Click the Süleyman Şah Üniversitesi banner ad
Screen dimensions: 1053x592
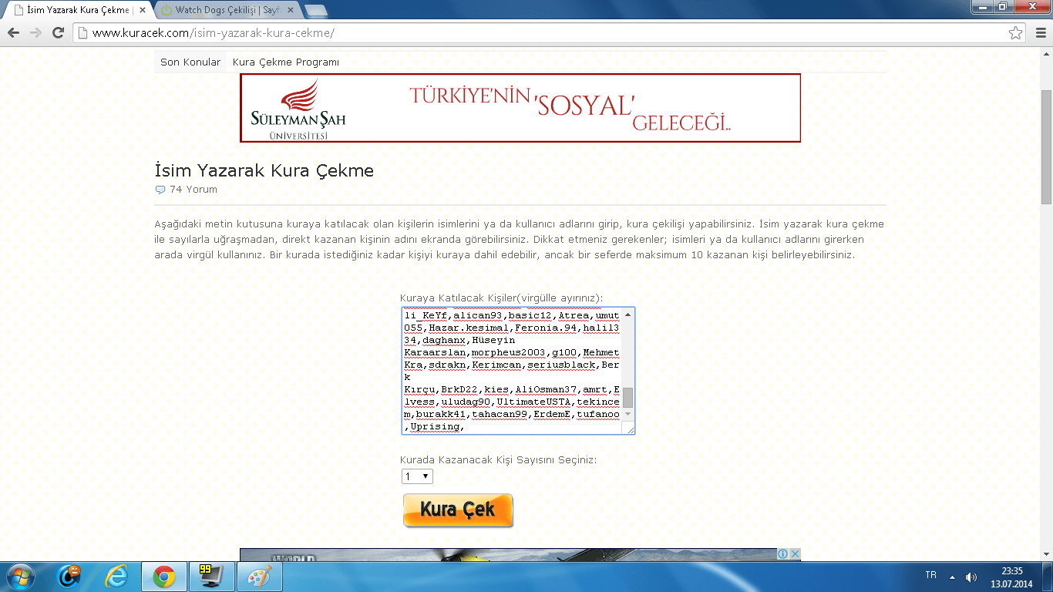520,108
